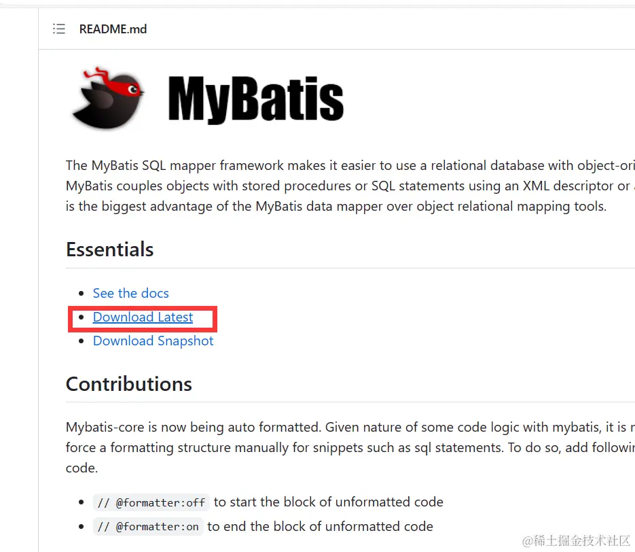Open the README outline list icon
Image resolution: width=635 pixels, height=552 pixels.
coord(58,29)
